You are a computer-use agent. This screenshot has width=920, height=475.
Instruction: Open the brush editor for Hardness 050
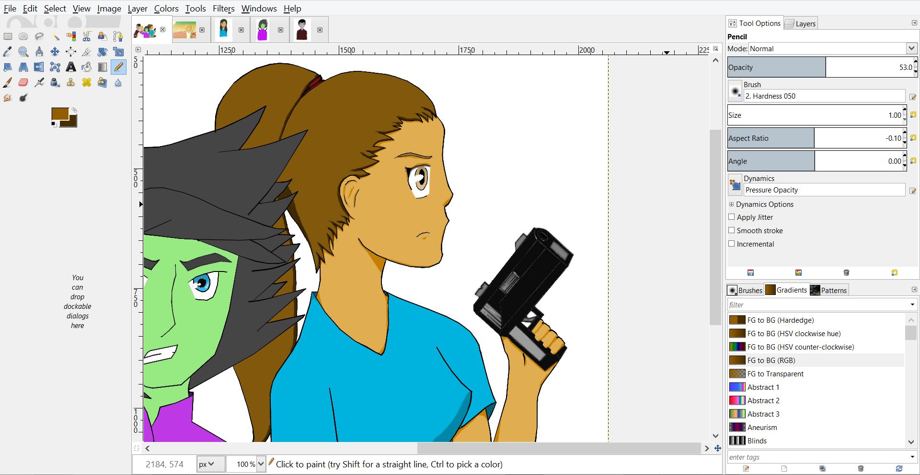(913, 97)
